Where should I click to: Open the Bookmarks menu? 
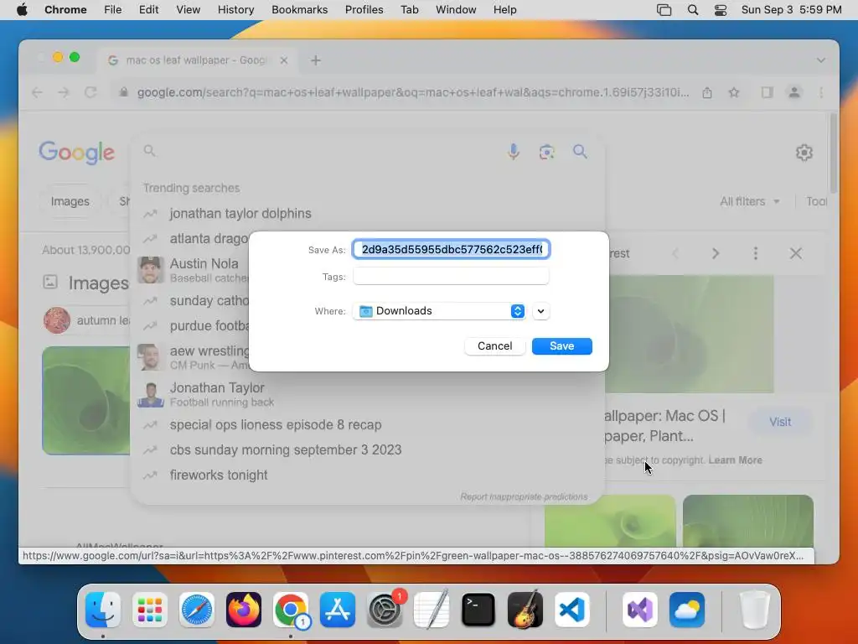pos(299,10)
